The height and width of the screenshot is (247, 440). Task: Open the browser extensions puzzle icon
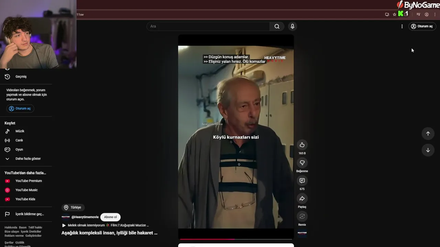tap(406, 14)
